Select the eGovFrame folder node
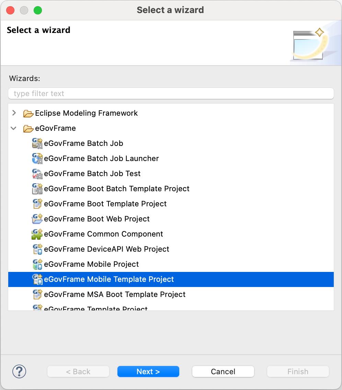The width and height of the screenshot is (342, 390). pos(55,128)
